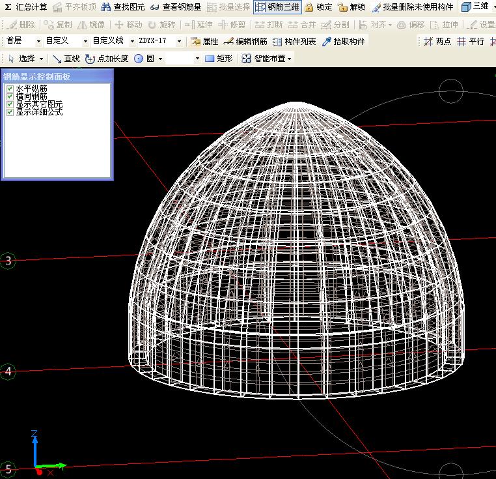Image resolution: width=496 pixels, height=479 pixels.
Task: Click the 汇总计算 summary calculation button
Action: click(25, 7)
